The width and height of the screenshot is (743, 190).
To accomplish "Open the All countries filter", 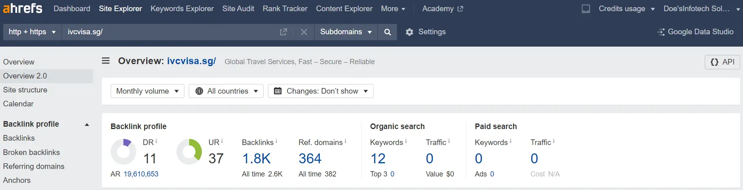I will [x=226, y=91].
